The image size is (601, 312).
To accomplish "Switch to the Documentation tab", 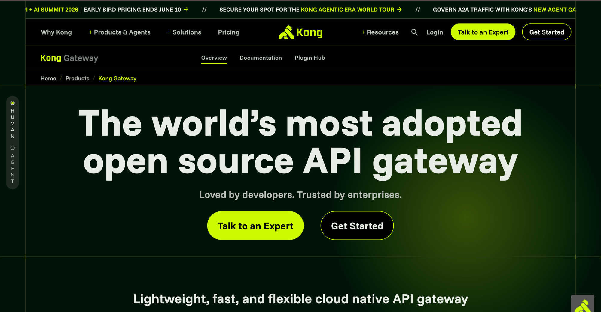I will click(x=261, y=58).
